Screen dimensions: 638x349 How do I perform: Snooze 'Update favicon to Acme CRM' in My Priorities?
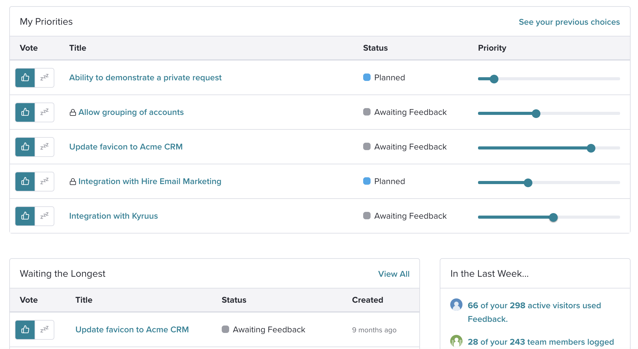pyautogui.click(x=44, y=147)
